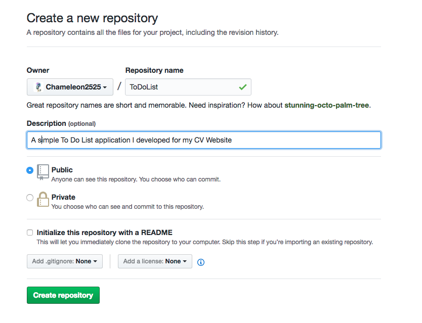This screenshot has height=323, width=422.
Task: Click the blue info icon next to license
Action: pyautogui.click(x=200, y=262)
